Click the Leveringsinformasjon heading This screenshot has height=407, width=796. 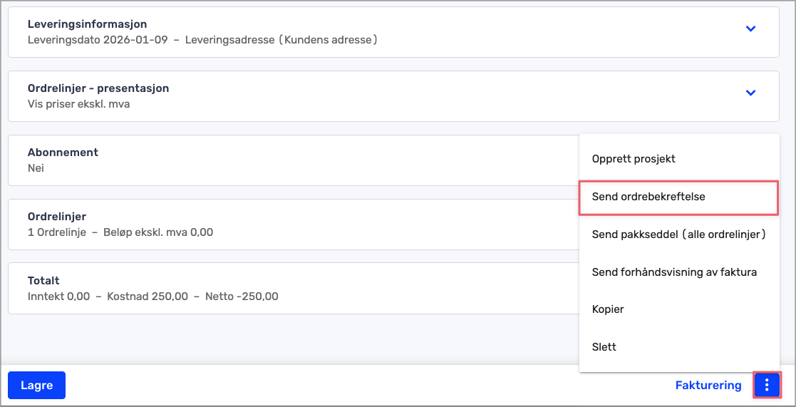[87, 25]
